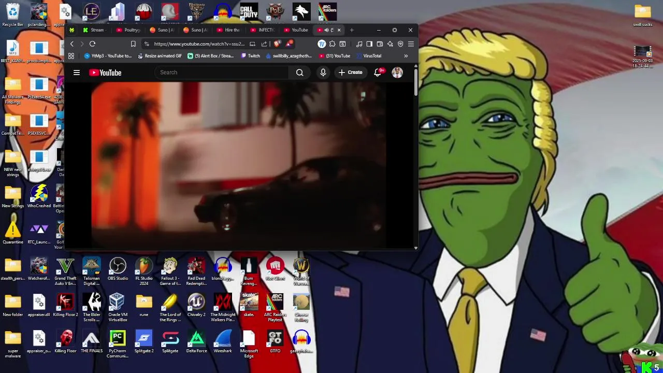Select Grand Theft Auto V desktop shortcut
Image resolution: width=663 pixels, height=373 pixels.
click(65, 271)
